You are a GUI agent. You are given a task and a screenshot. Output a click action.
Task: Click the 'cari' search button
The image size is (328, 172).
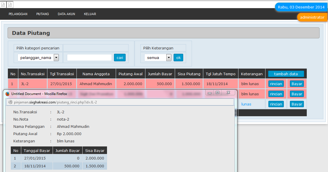[x=120, y=58]
